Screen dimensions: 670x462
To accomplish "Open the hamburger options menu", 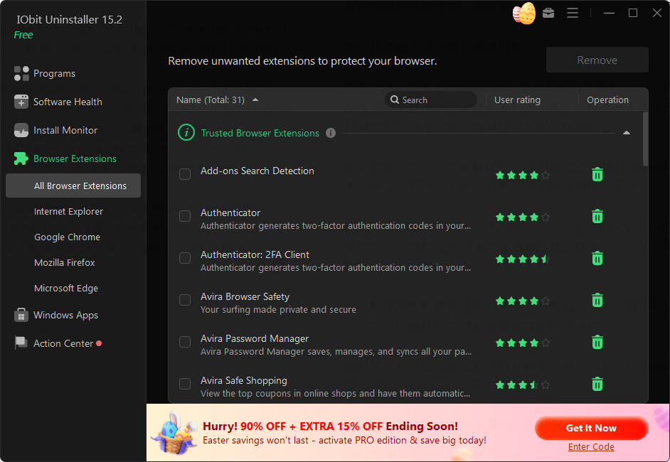I will (x=572, y=13).
